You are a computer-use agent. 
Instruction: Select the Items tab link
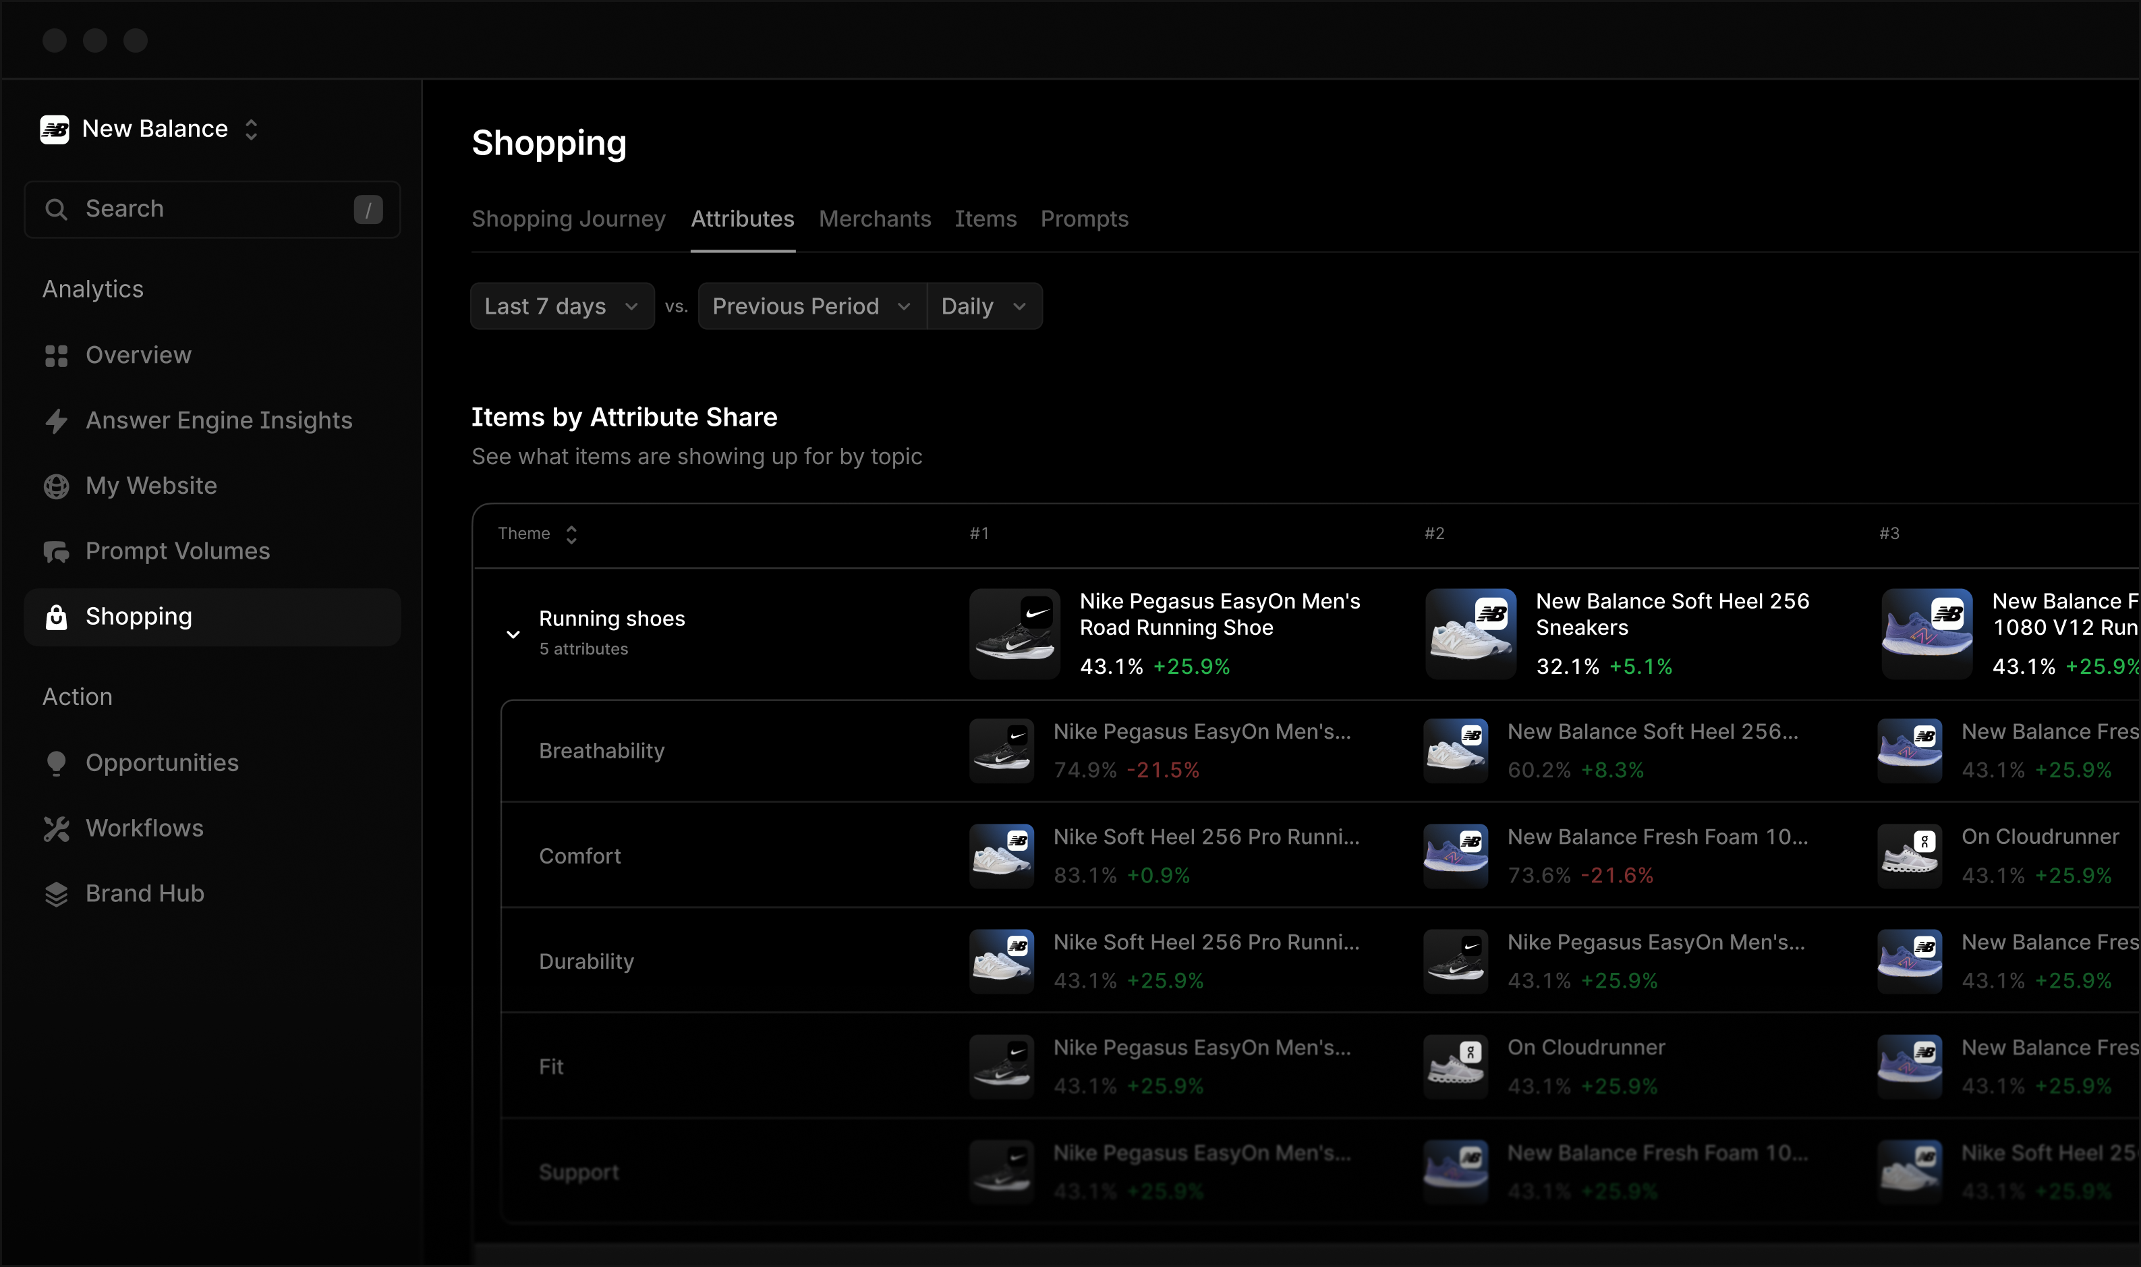click(986, 219)
